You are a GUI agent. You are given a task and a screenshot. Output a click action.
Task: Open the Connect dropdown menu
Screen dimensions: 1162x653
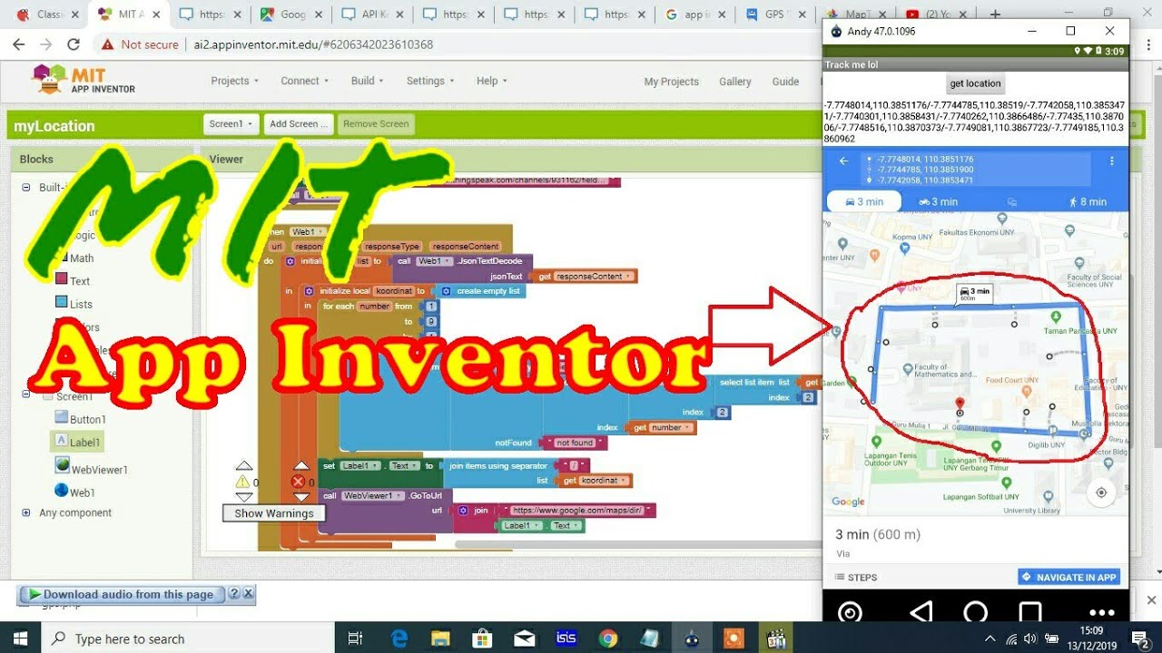[305, 81]
